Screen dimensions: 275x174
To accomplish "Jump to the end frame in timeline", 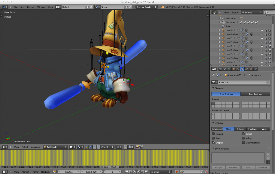I will pos(146,172).
